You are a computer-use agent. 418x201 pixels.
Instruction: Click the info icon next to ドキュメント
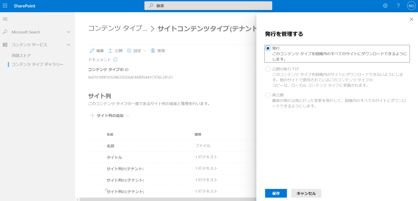[x=115, y=60]
